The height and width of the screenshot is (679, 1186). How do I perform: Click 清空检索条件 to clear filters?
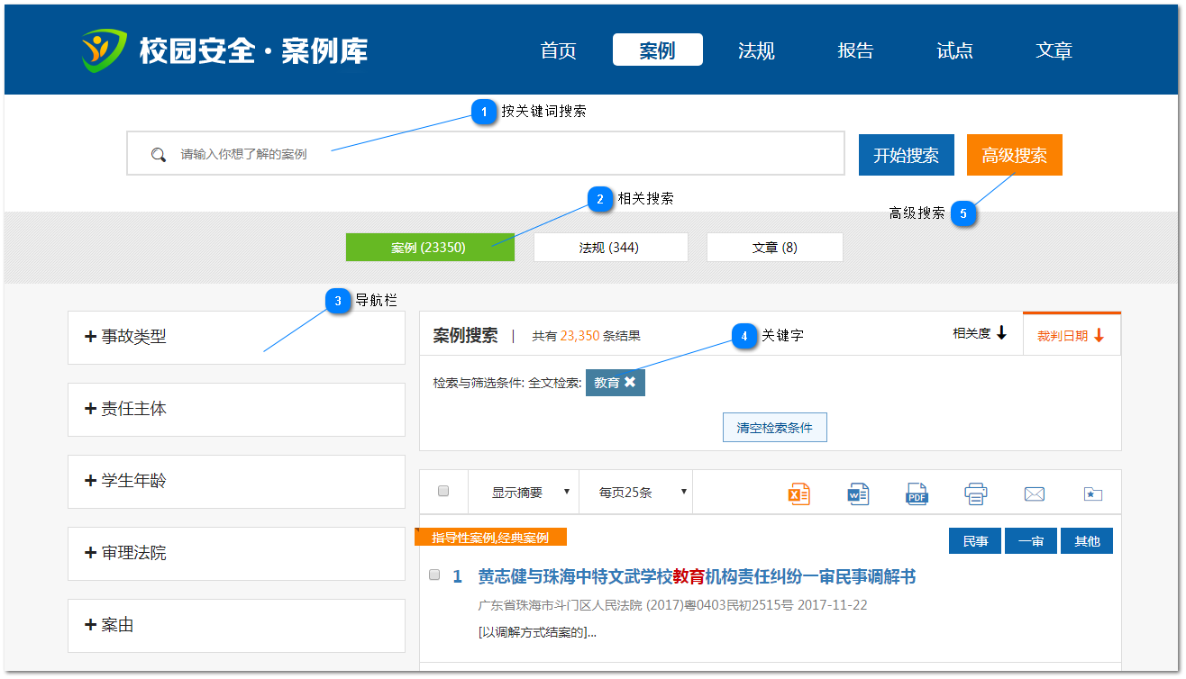774,427
